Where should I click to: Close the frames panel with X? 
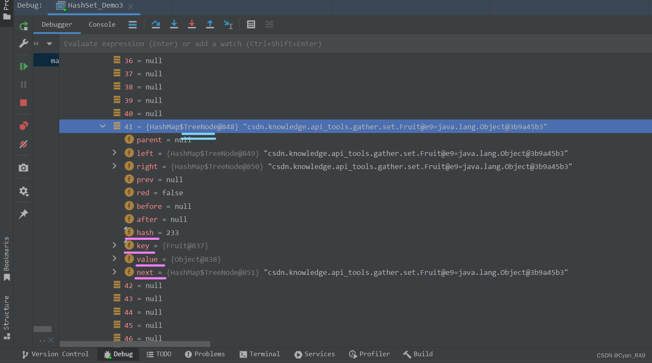51,340
